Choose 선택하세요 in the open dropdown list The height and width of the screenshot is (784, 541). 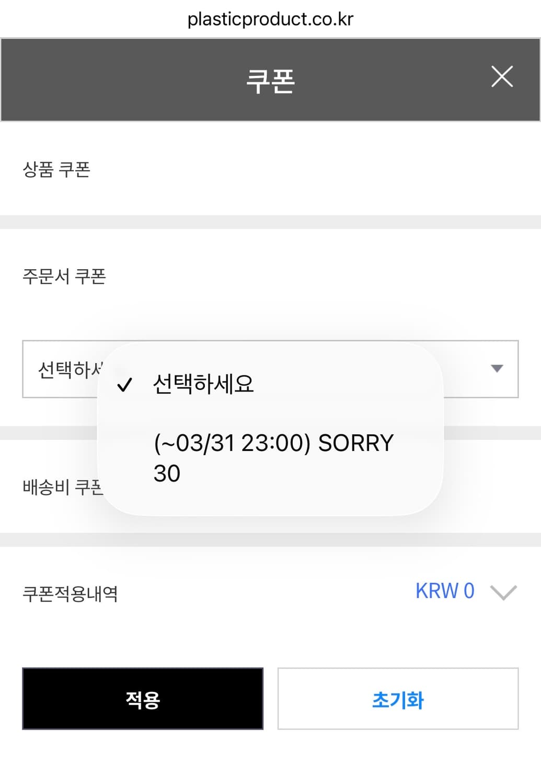(203, 384)
